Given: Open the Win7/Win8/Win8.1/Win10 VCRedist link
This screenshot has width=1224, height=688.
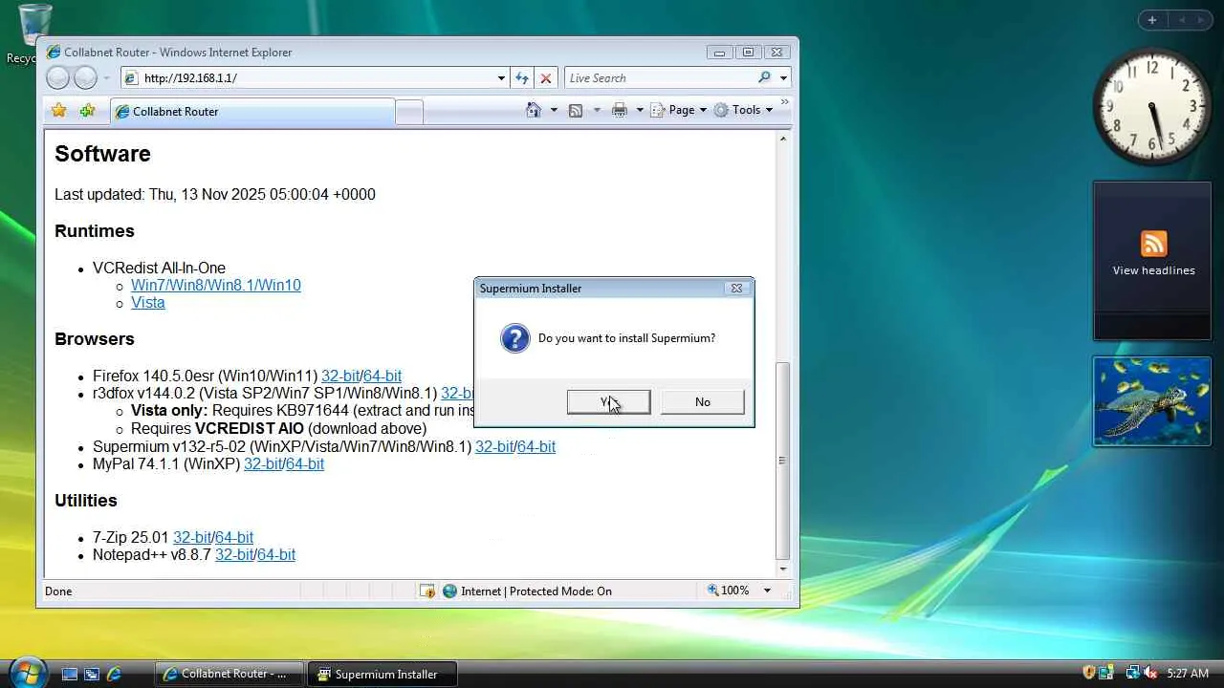Looking at the screenshot, I should (x=216, y=286).
